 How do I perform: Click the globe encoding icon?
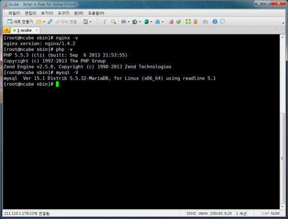tap(146, 22)
